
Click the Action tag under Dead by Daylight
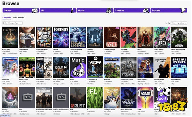click(x=62, y=84)
